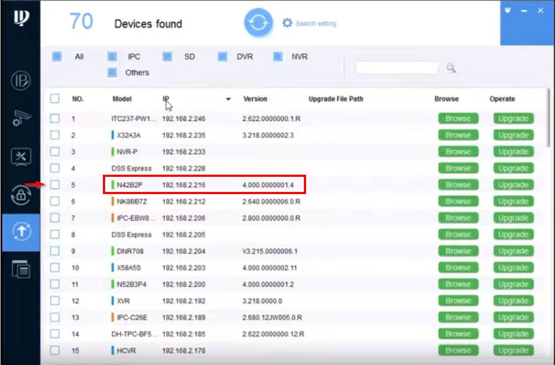This screenshot has height=365, width=555.
Task: Upgrade device HCVR
Action: tap(513, 350)
